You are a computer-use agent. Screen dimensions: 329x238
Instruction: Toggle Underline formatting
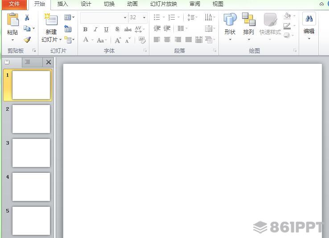(107, 29)
